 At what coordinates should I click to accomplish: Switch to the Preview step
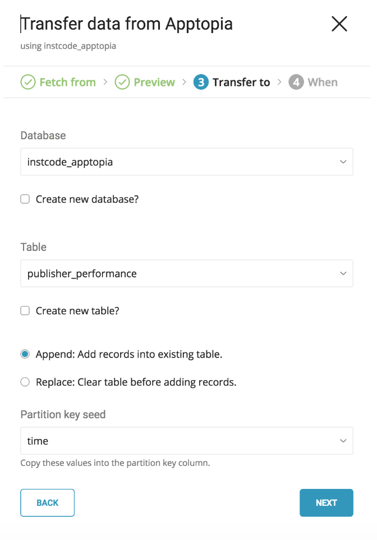click(154, 83)
